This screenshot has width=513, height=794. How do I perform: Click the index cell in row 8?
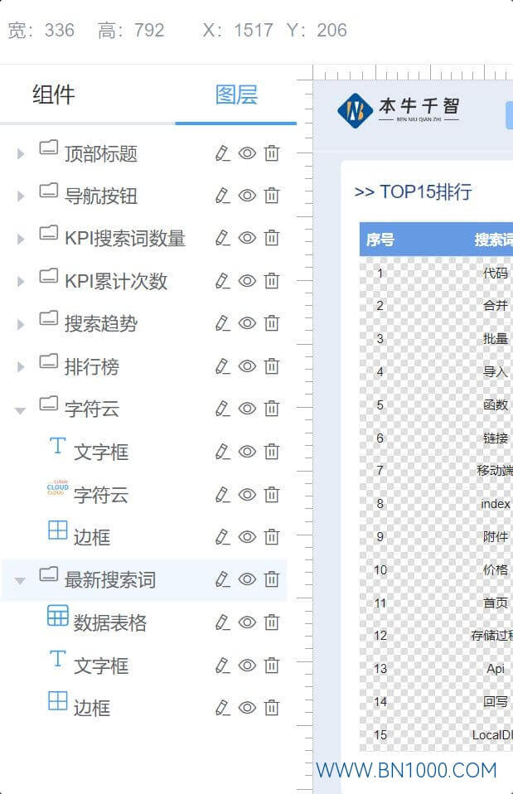click(496, 504)
